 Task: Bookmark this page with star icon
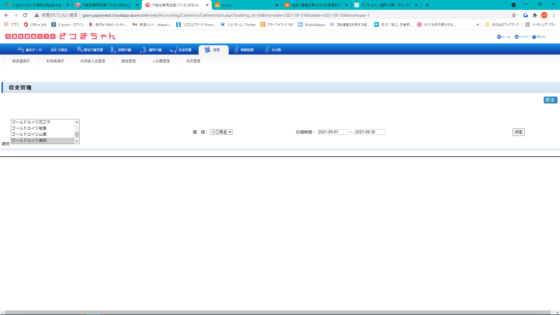514,15
